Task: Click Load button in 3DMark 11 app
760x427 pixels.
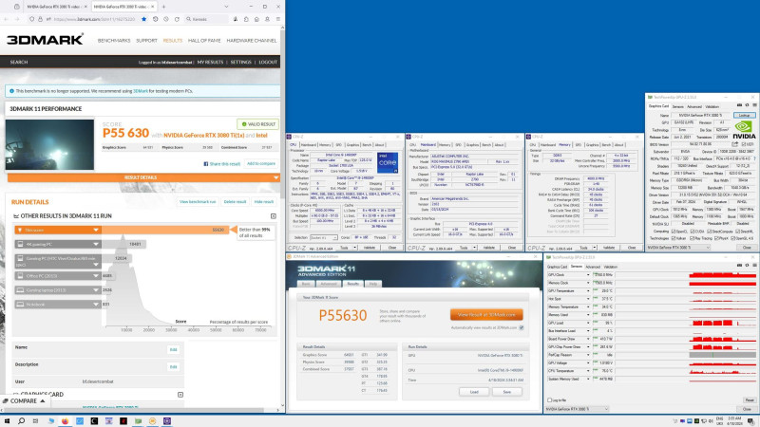Action: (x=474, y=392)
